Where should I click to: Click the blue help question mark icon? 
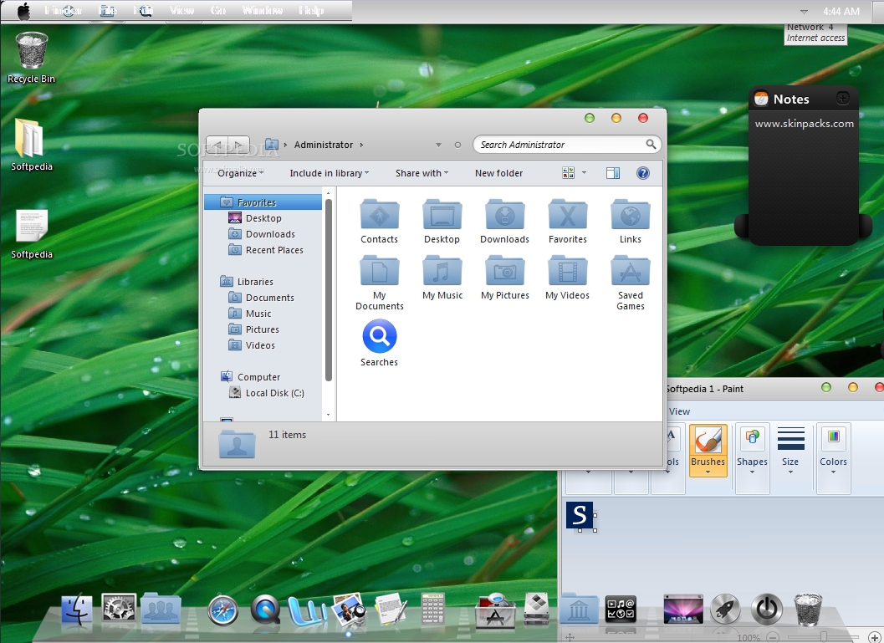pyautogui.click(x=642, y=173)
